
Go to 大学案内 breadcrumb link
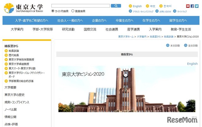[x=142, y=37]
